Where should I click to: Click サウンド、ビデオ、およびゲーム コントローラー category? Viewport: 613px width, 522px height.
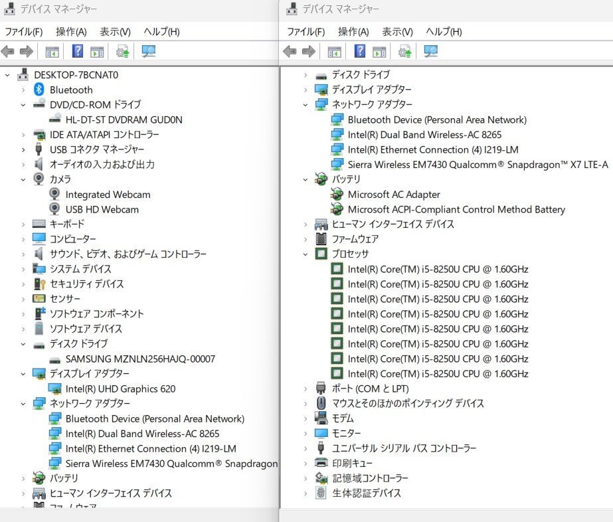[128, 254]
